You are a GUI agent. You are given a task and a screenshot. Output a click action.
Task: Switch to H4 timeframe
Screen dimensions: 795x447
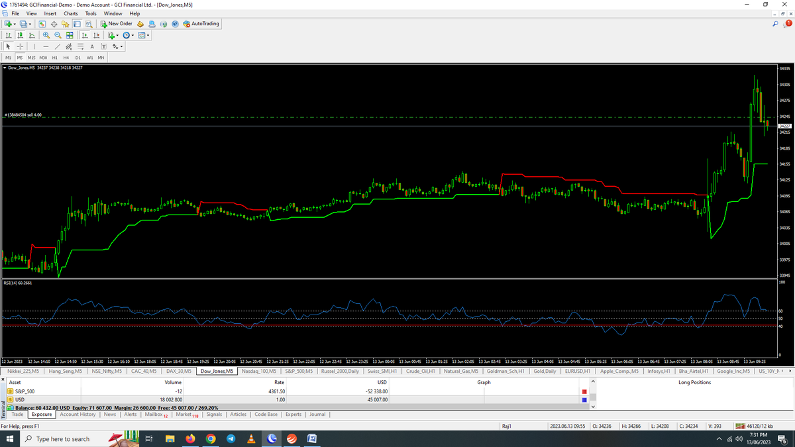66,58
